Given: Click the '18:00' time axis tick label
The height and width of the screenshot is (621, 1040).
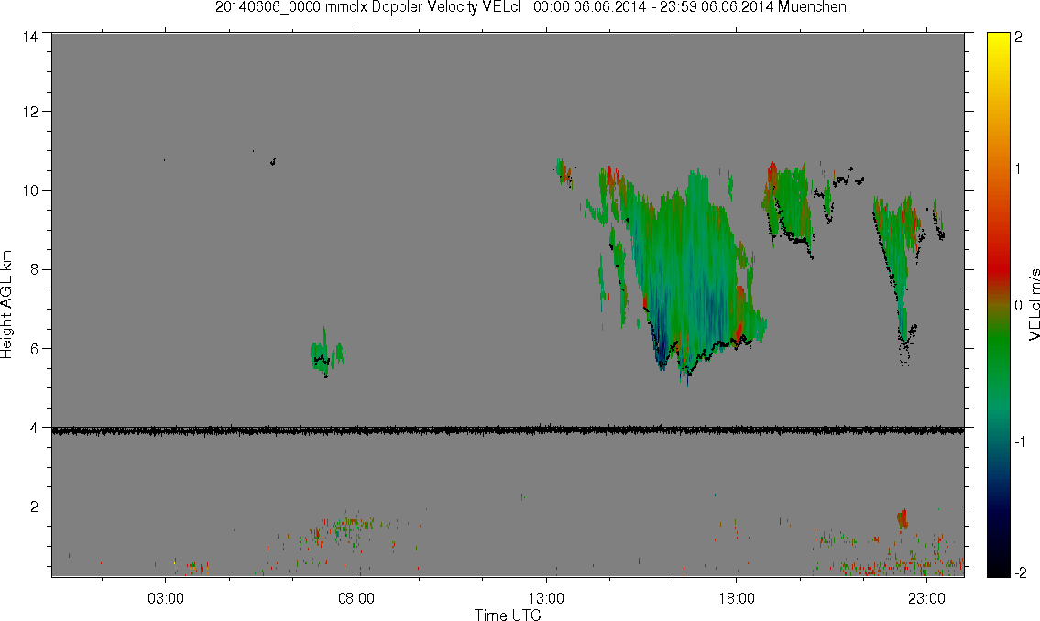Looking at the screenshot, I should (737, 598).
